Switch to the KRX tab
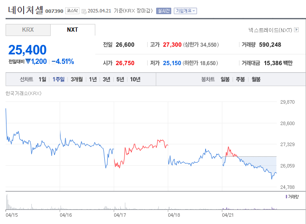The image size is (306, 224). 28,30
